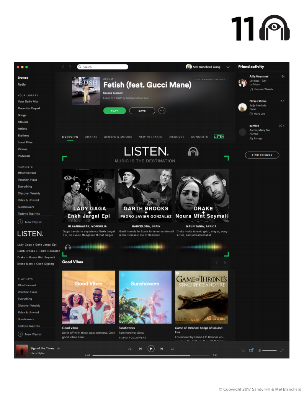The height and width of the screenshot is (394, 304).
Task: Open Nitsa Citrine's profile picture
Action: point(243,107)
